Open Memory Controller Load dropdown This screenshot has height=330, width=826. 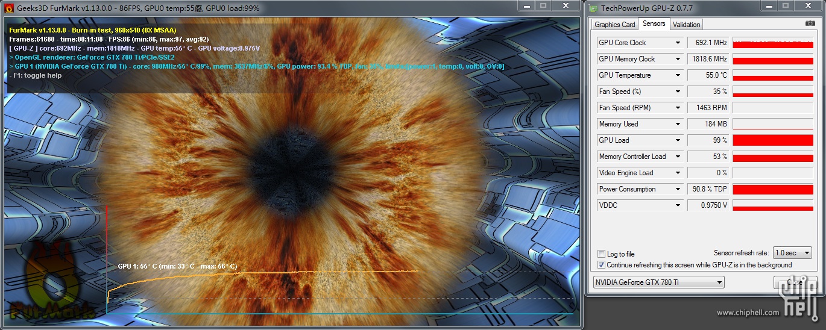click(678, 157)
